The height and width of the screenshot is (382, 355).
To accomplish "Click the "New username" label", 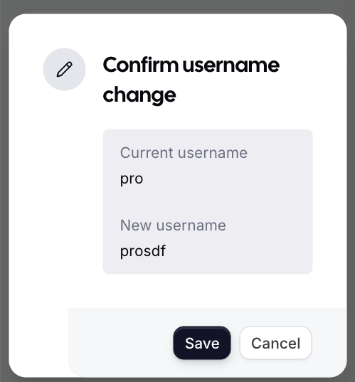I will [x=173, y=226].
